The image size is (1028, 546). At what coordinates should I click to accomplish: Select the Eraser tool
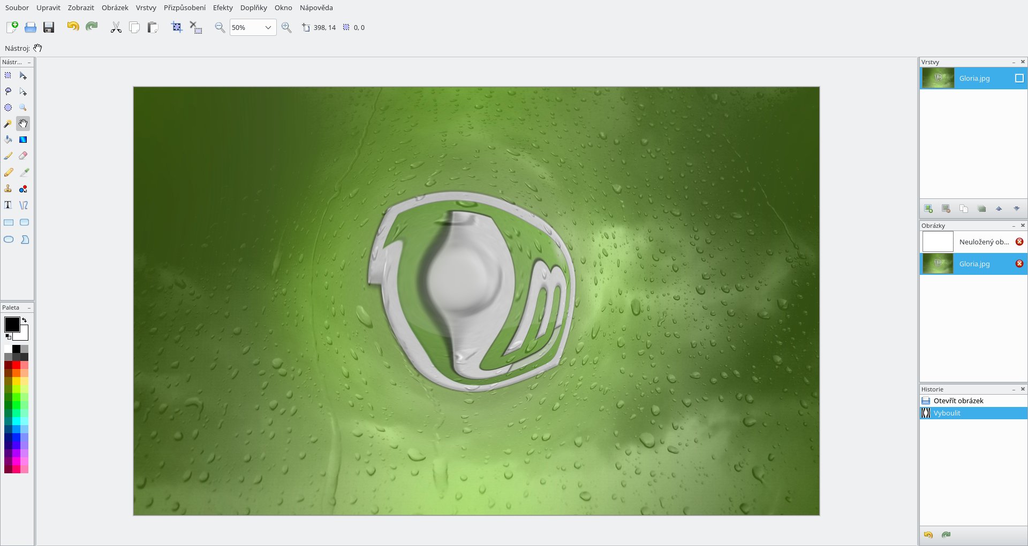[23, 156]
